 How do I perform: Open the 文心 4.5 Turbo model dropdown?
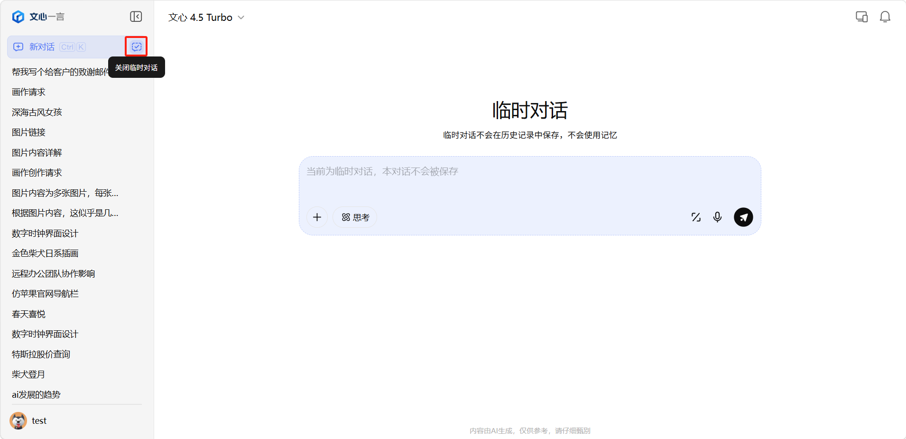tap(206, 18)
